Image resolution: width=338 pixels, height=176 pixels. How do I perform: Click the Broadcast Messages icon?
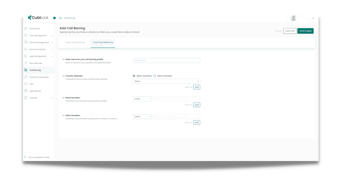click(26, 77)
